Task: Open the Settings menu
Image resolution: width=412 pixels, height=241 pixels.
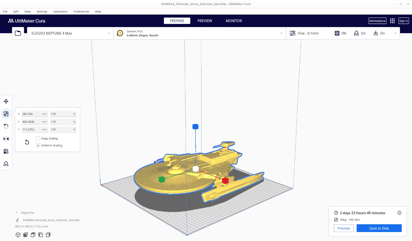Action: pos(42,11)
